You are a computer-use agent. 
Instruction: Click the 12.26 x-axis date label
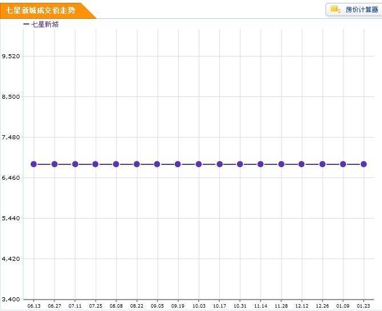323,306
